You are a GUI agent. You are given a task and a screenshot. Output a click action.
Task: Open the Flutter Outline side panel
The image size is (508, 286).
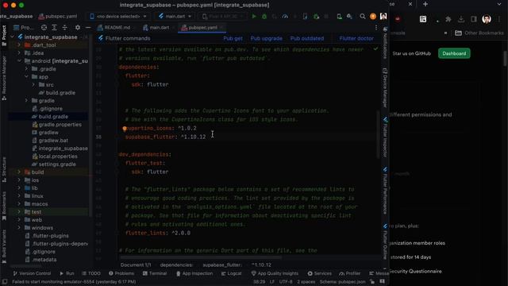tap(385, 242)
